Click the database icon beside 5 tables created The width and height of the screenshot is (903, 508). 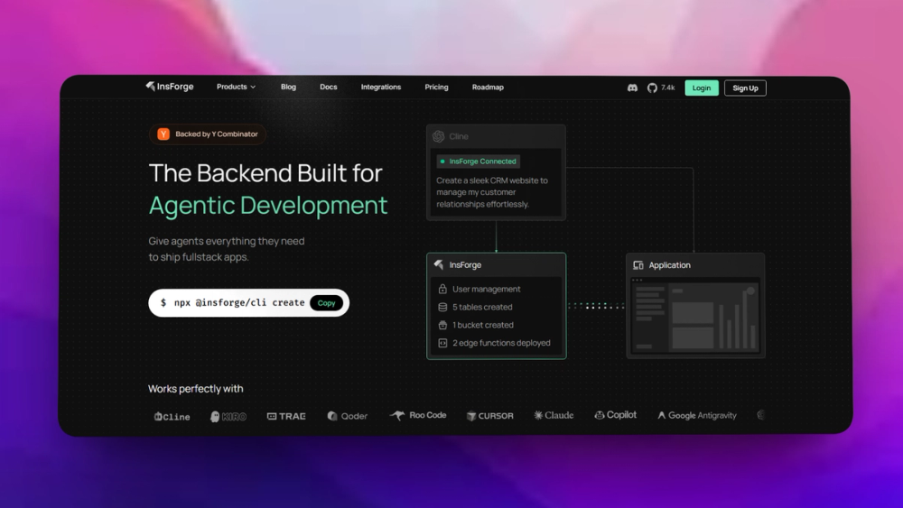442,307
